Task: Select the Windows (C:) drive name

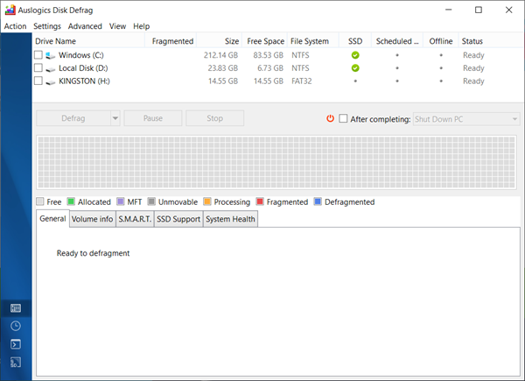Action: coord(81,55)
